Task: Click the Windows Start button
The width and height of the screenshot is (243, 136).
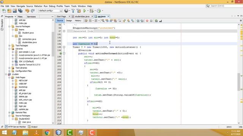Action: (x=4, y=133)
